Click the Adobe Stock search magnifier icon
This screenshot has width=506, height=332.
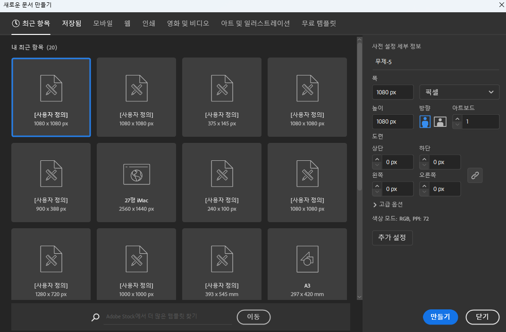[x=95, y=317]
